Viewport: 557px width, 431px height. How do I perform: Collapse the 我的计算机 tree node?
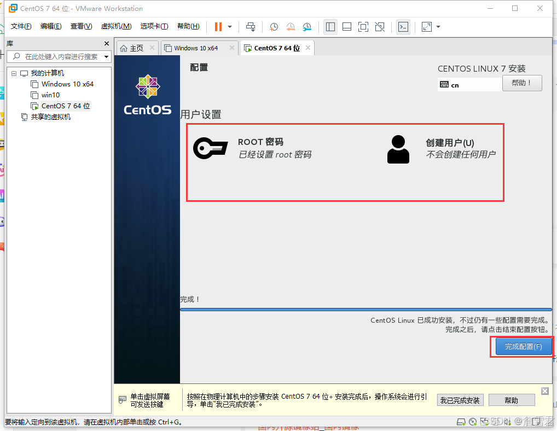pos(14,73)
